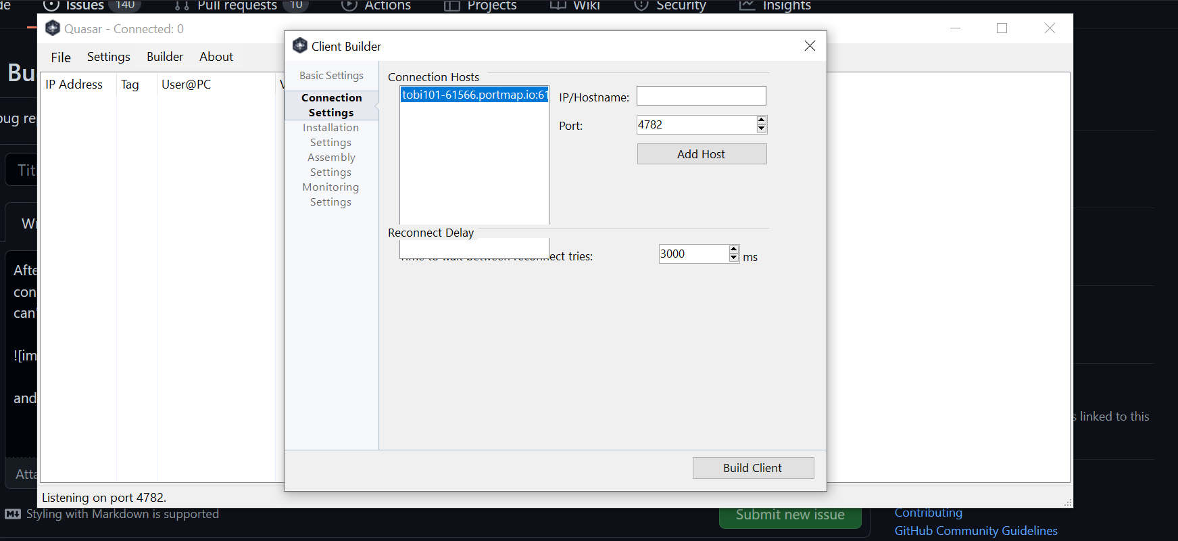Screen dimensions: 1178x541
Task: Click the Listening on port 4782 status text
Action: tap(104, 498)
